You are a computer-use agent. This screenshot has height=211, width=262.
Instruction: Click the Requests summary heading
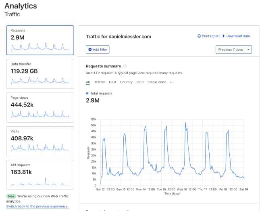click(104, 66)
